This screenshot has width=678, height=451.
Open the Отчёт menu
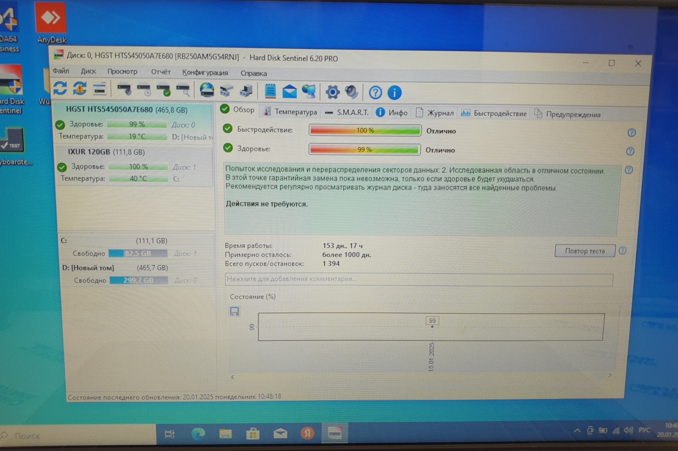click(161, 72)
